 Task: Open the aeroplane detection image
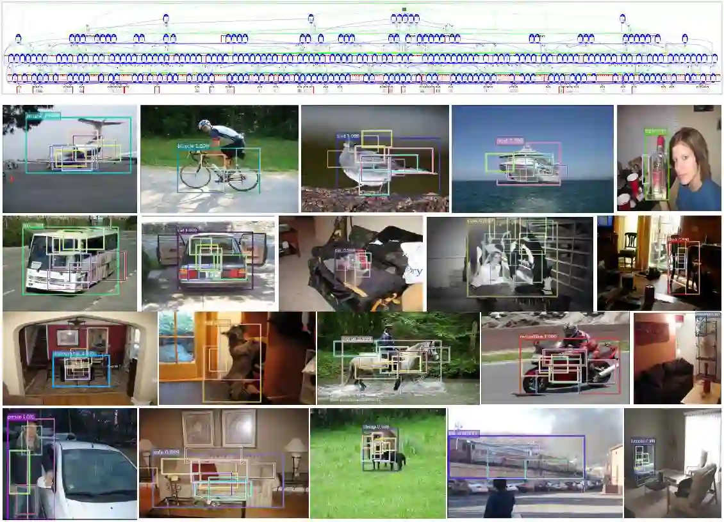[70, 159]
